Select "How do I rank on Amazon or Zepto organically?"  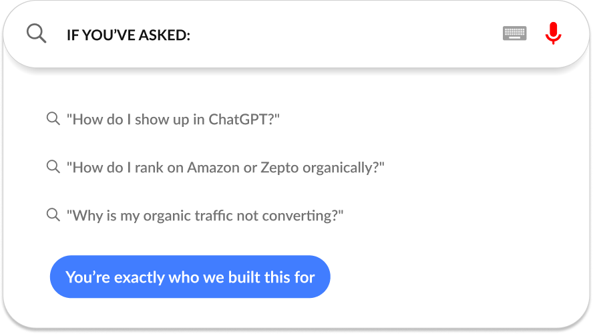click(x=226, y=168)
